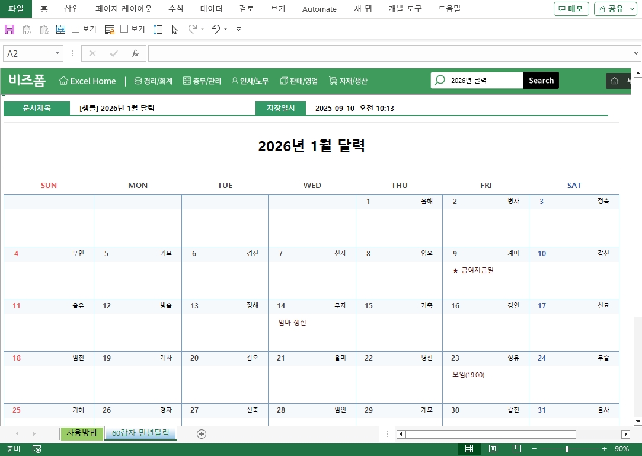Toggle the second 보기 checkbox near freeze icon

124,28
